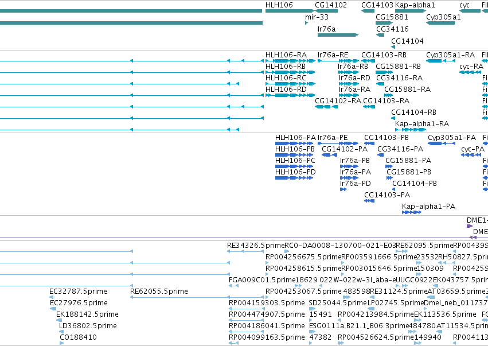Click the CG15881-PA protein feature

tap(389, 166)
